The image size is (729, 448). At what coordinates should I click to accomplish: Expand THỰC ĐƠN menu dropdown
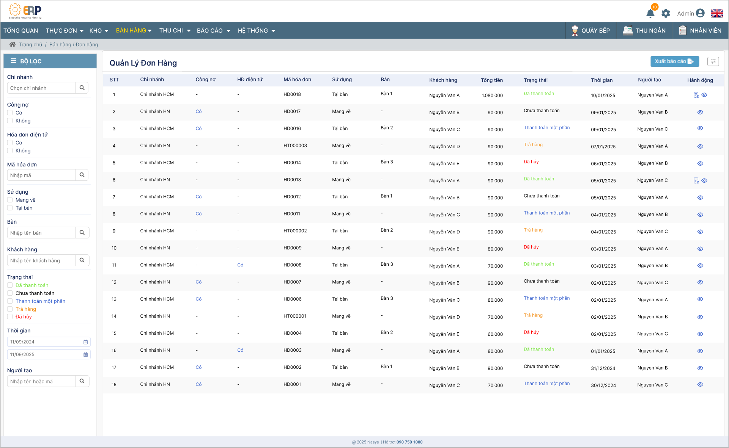point(65,31)
